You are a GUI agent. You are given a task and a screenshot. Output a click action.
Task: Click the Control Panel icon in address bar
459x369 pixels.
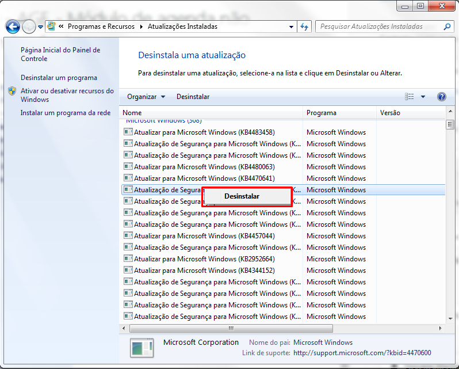pyautogui.click(x=52, y=26)
